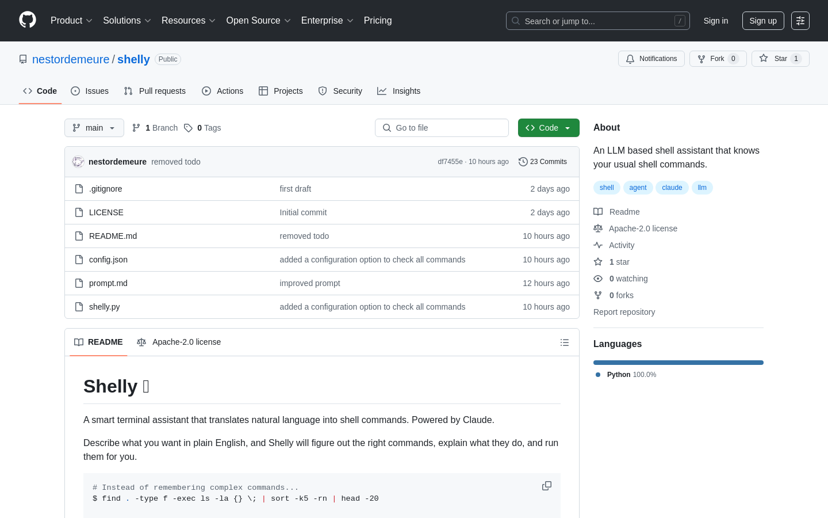Click the shell topic tag
The height and width of the screenshot is (518, 828).
tap(607, 188)
